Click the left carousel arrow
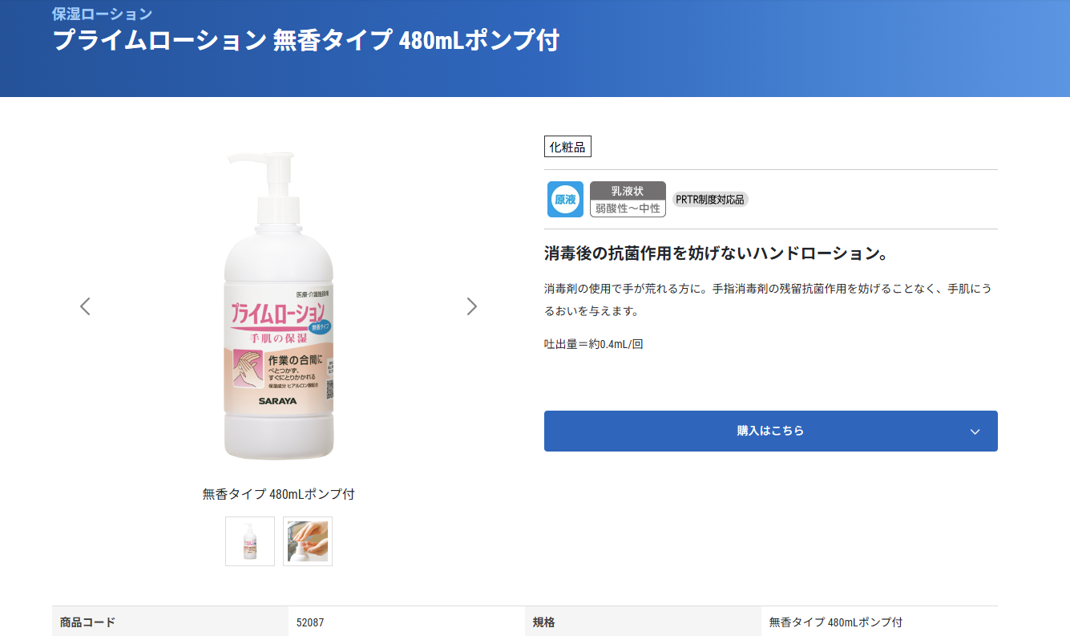The height and width of the screenshot is (636, 1070). (x=84, y=306)
